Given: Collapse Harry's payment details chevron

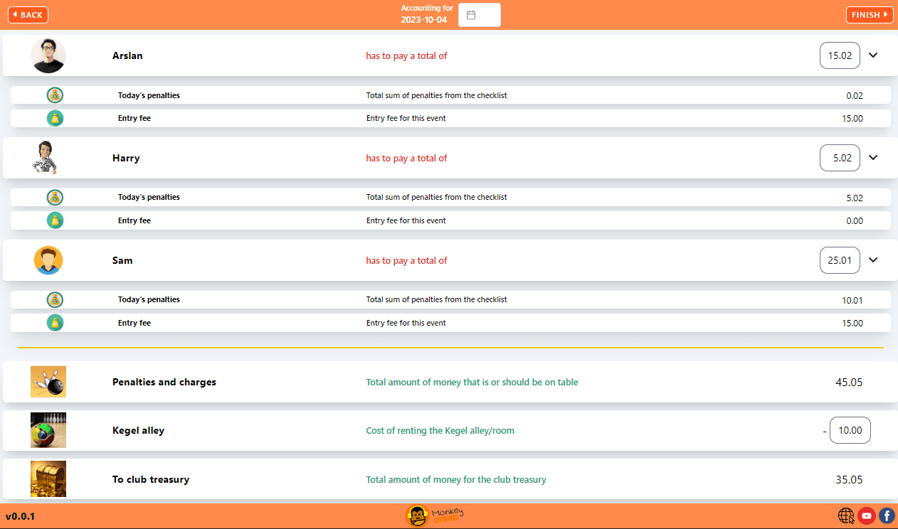Looking at the screenshot, I should point(873,158).
